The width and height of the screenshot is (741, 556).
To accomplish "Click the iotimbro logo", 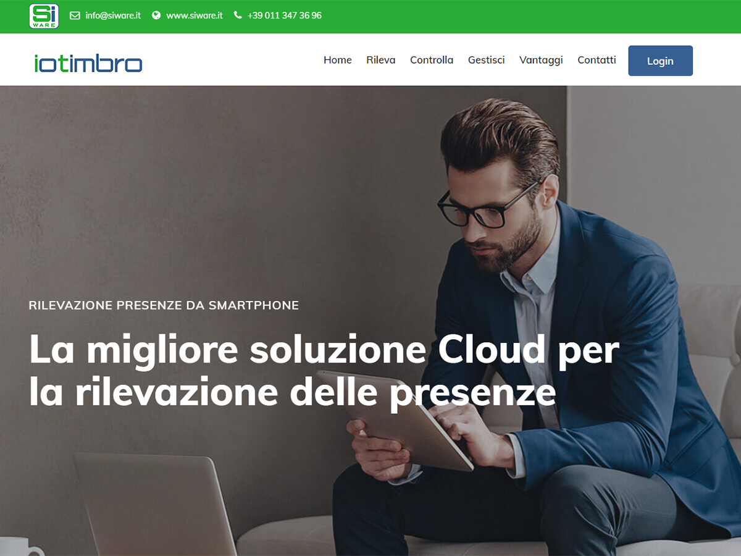I will click(x=88, y=63).
